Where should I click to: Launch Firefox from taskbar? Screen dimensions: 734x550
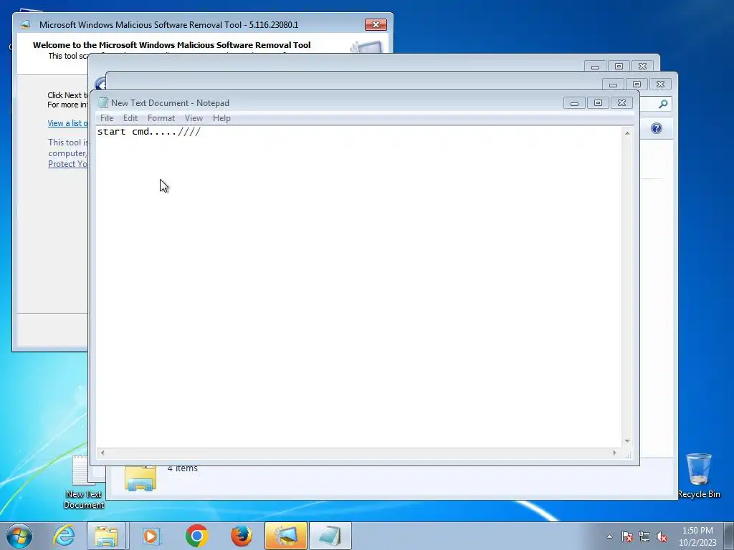241,536
